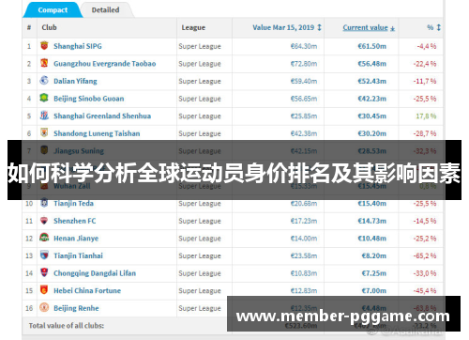Image resolution: width=469 pixels, height=340 pixels.
Task: Click the Shanghai SIPG club crest
Action: (44, 46)
